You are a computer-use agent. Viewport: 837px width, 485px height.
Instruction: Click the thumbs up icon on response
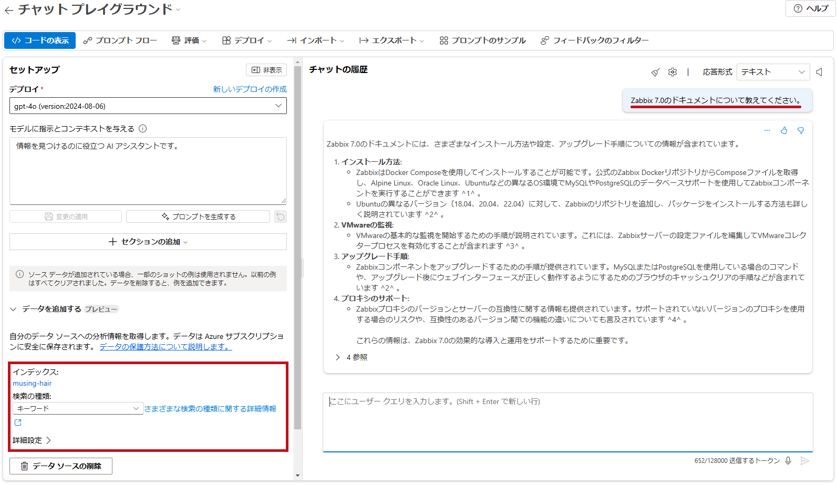point(784,130)
